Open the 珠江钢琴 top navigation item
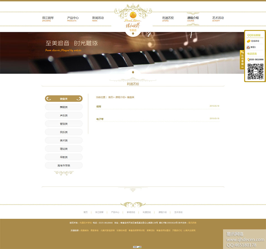The height and width of the screenshot is (249, 266). [48, 19]
